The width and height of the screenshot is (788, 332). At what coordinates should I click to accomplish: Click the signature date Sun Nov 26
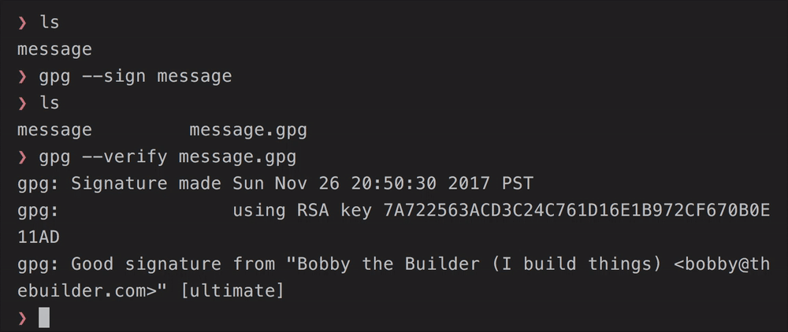[x=286, y=183]
